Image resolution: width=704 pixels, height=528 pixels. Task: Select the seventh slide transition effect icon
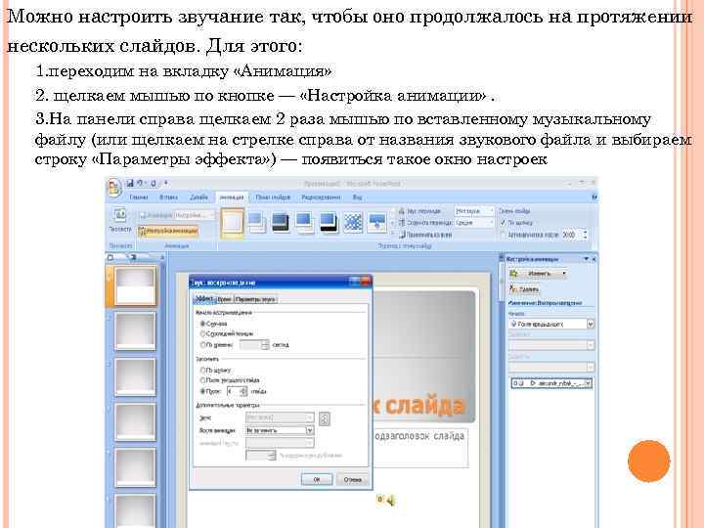tap(377, 223)
